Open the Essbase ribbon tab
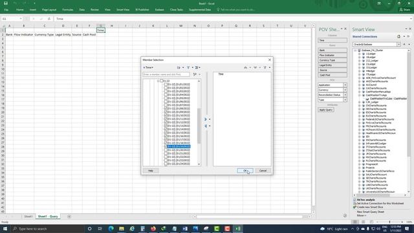 pos(160,10)
